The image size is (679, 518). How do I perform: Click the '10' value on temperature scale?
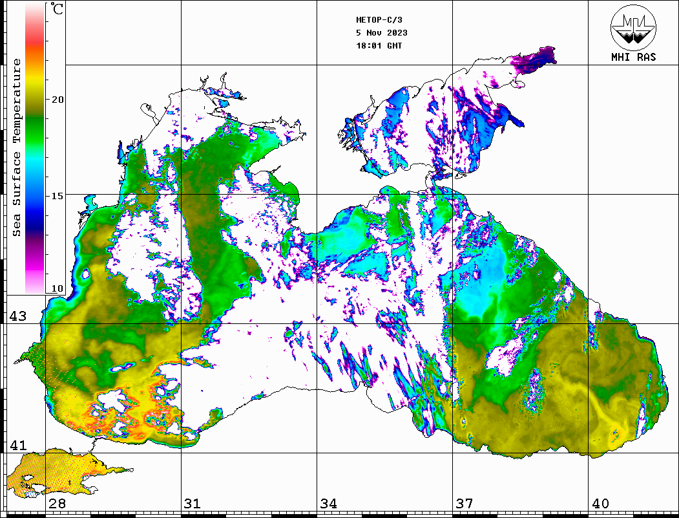coord(57,288)
